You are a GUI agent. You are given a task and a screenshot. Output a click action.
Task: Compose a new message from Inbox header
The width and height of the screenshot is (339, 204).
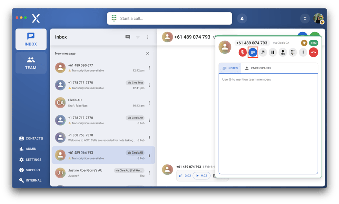click(x=128, y=37)
